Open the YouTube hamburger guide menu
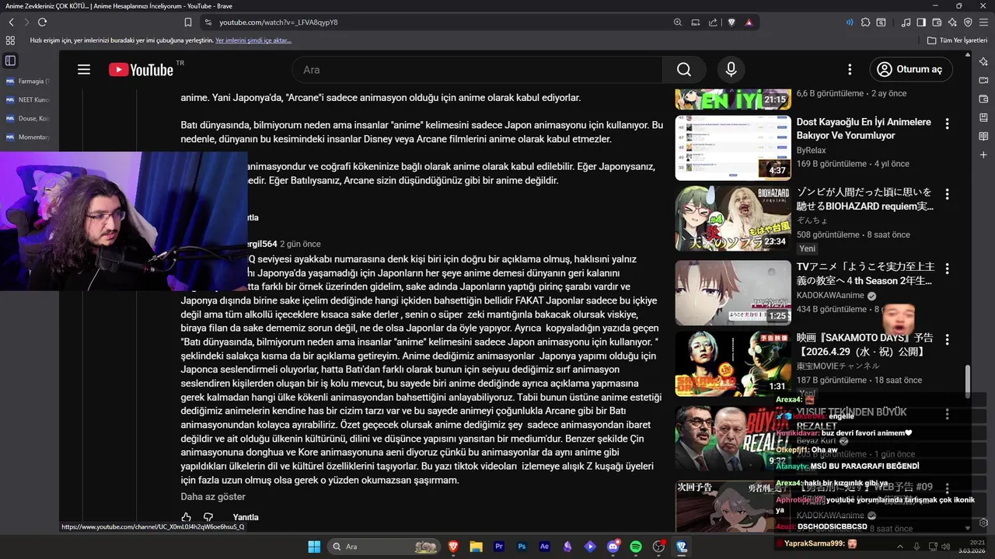The height and width of the screenshot is (559, 995). tap(84, 70)
